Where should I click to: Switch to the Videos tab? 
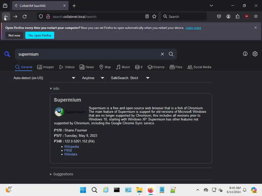pyautogui.click(x=67, y=67)
